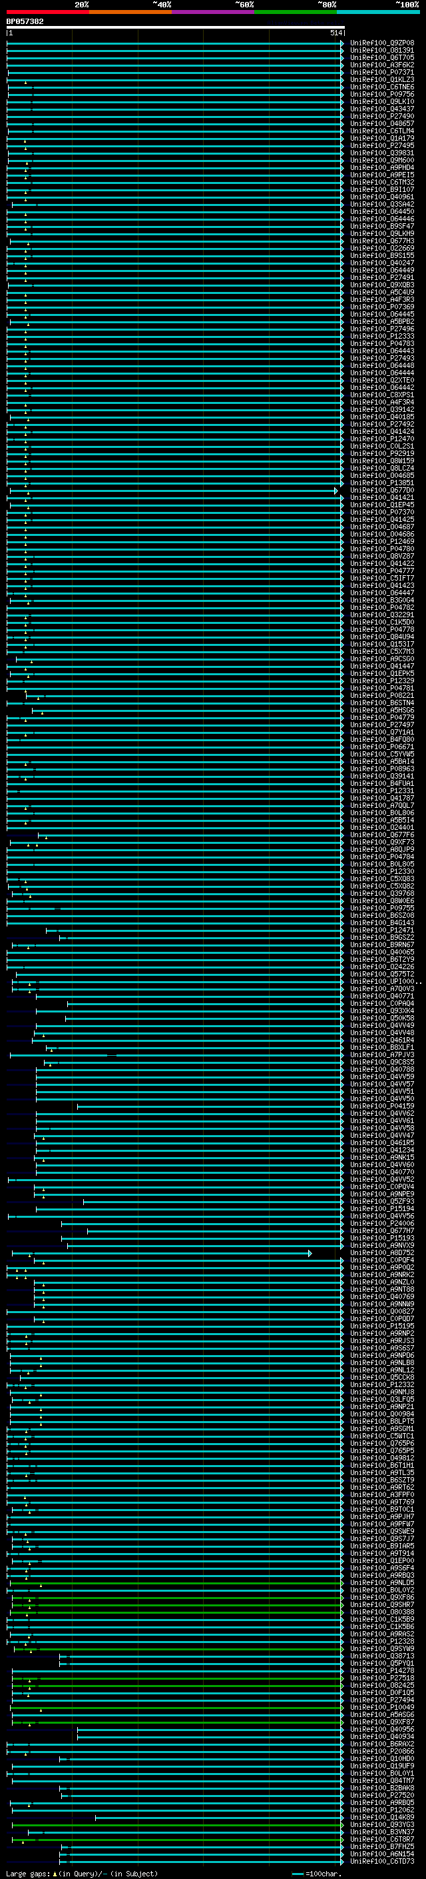426x1879 pixels.
Task: Select hit label UniRef100_Q9ZP08
Action: point(382,43)
